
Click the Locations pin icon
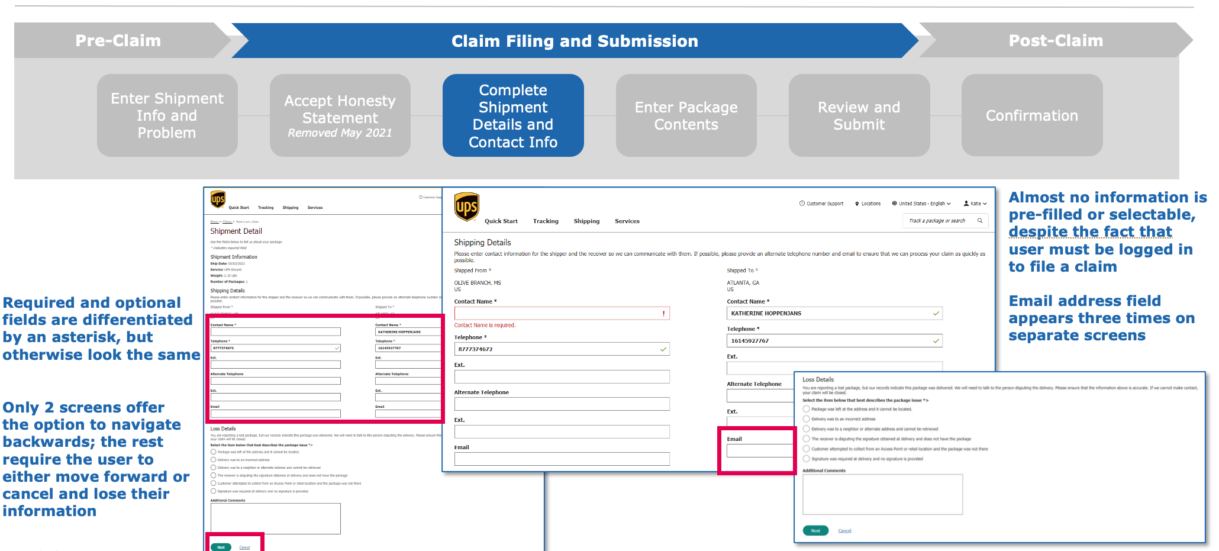tap(857, 204)
